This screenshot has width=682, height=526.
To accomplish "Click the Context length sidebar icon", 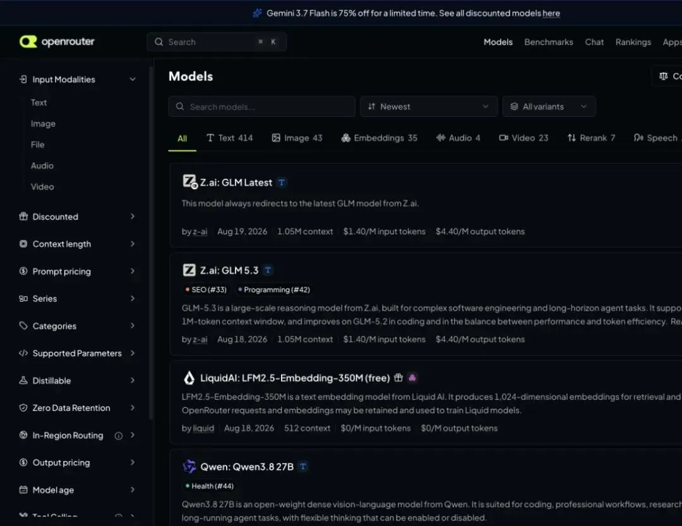I will point(23,244).
